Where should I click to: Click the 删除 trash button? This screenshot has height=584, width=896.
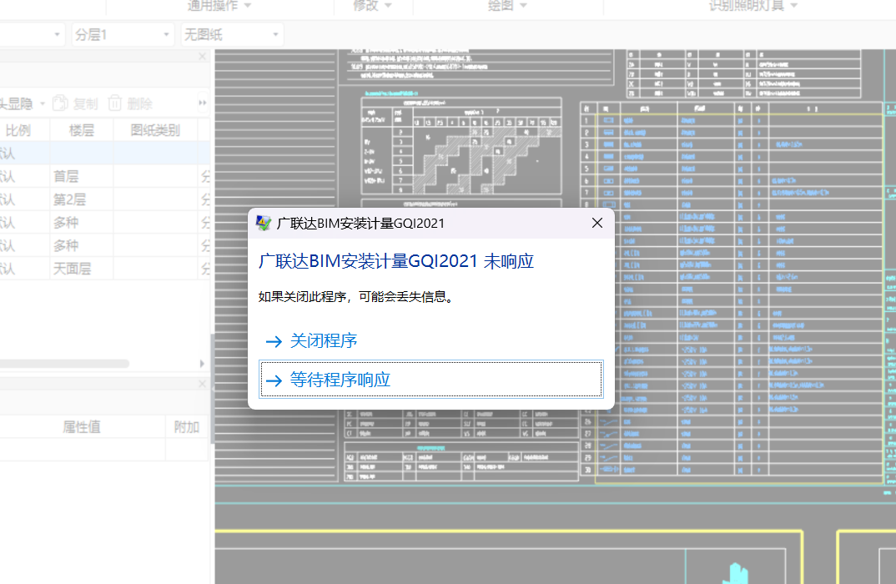tap(130, 103)
